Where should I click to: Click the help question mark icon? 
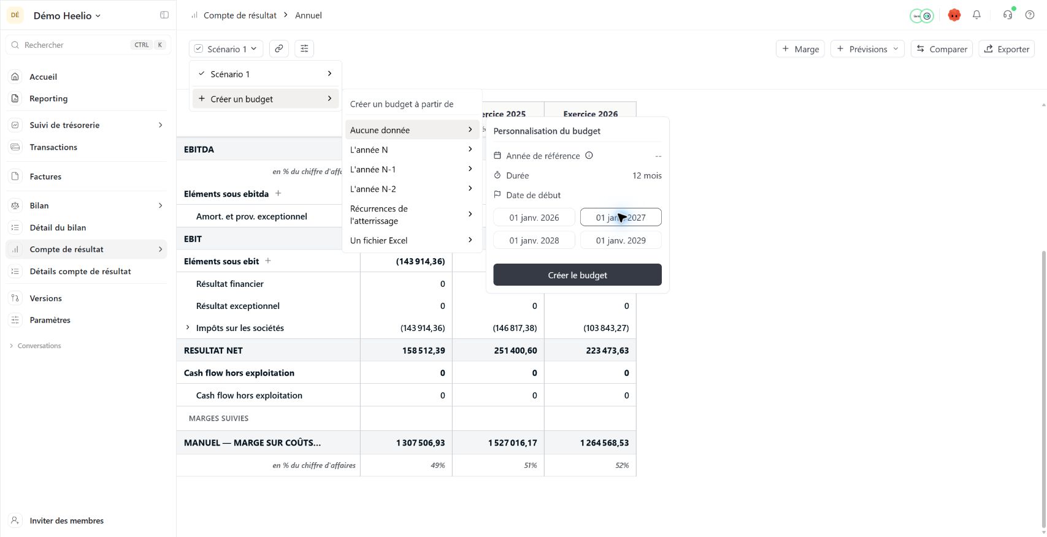click(x=1030, y=15)
